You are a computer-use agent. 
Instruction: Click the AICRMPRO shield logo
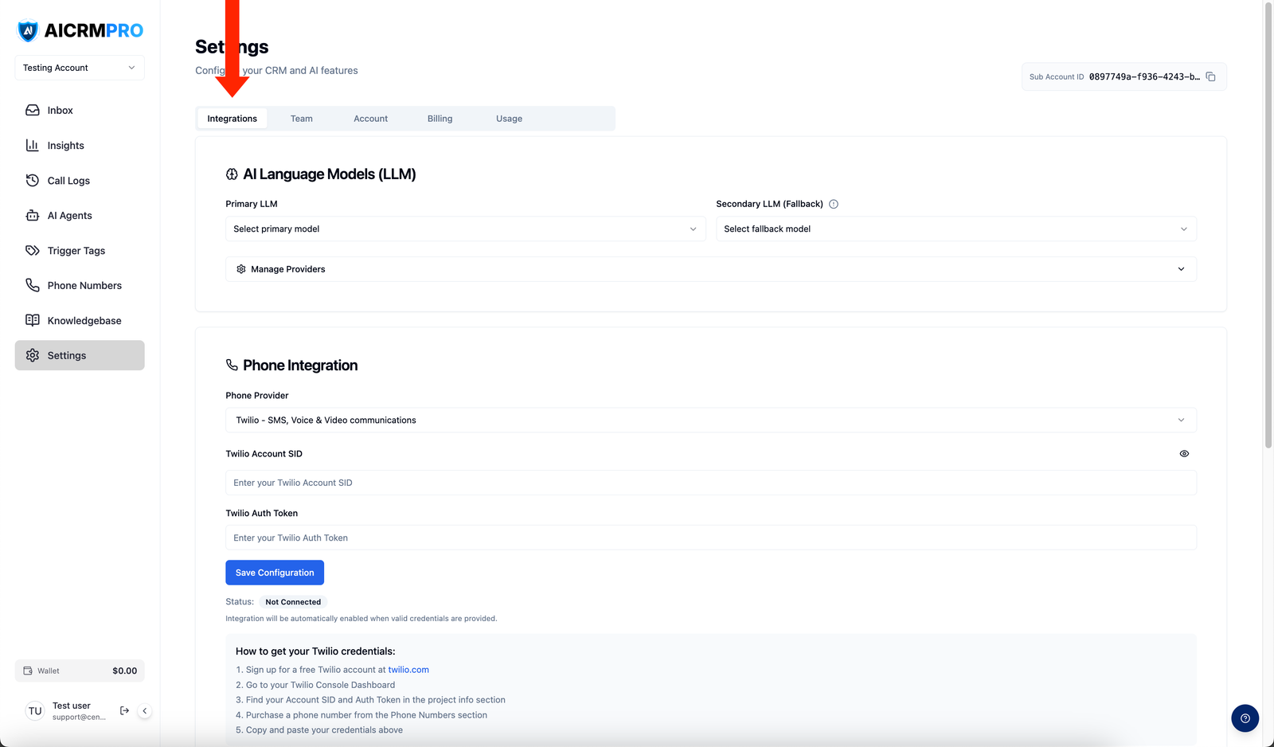28,31
